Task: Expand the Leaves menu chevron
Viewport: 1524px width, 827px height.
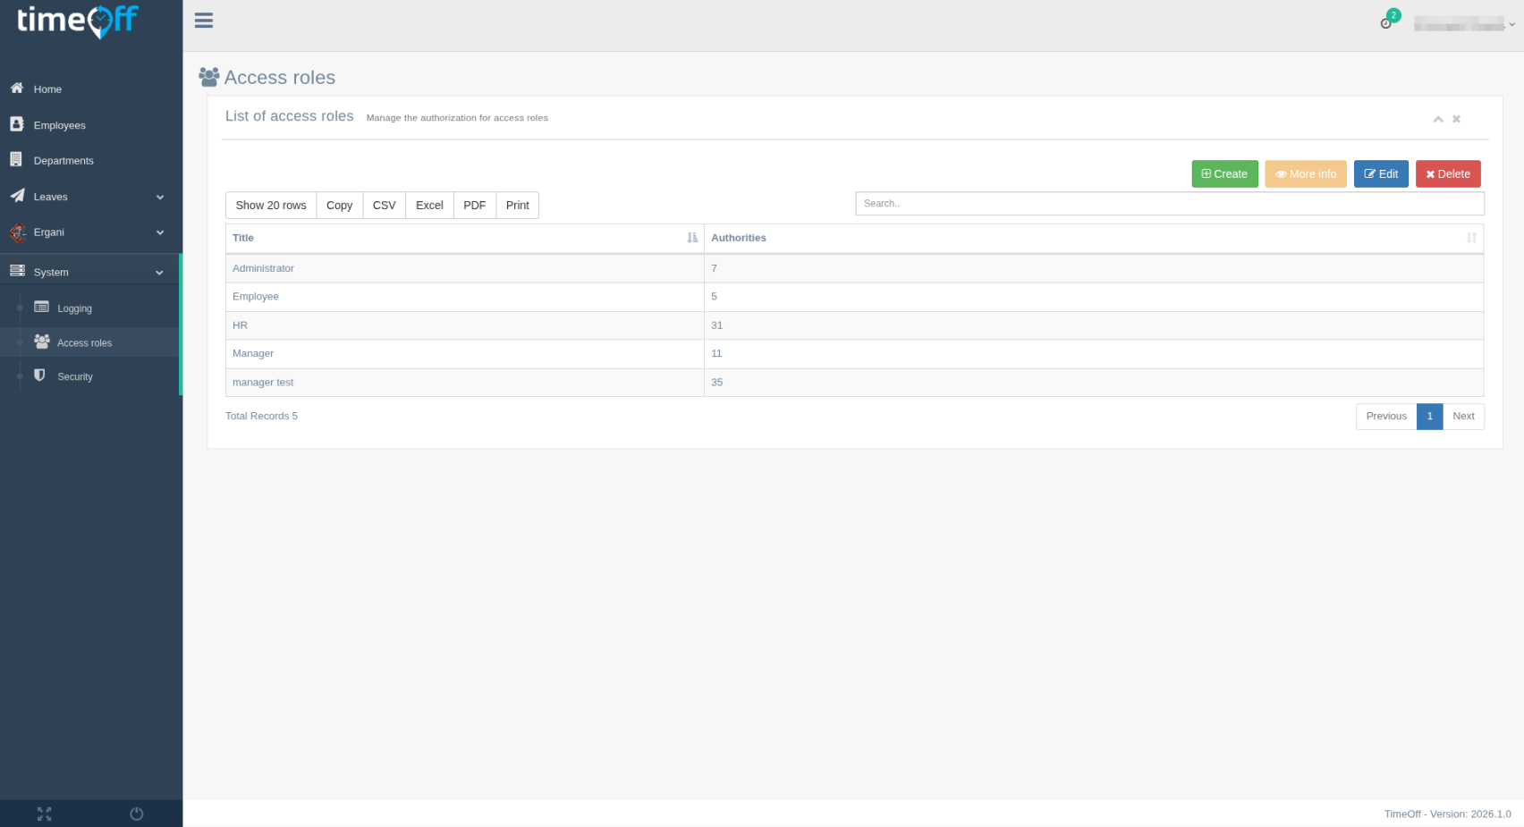Action: (159, 197)
